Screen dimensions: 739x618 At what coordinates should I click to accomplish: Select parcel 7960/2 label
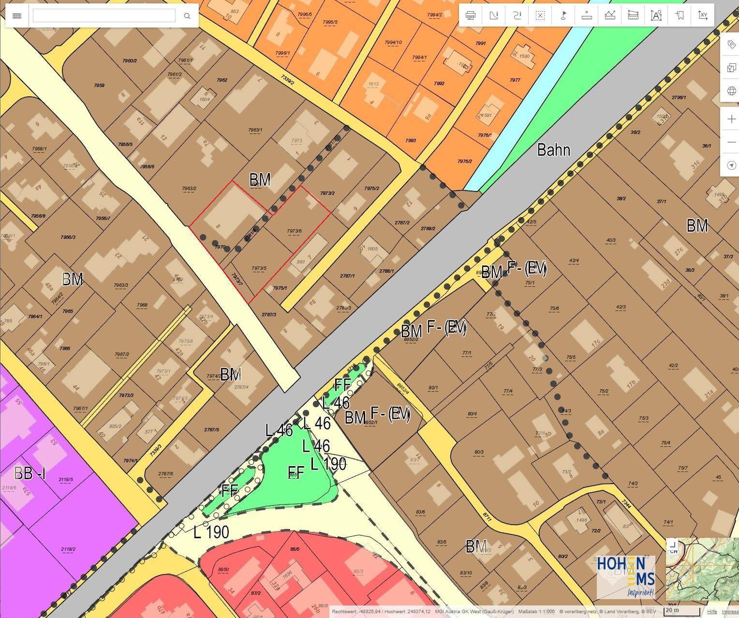click(x=130, y=61)
